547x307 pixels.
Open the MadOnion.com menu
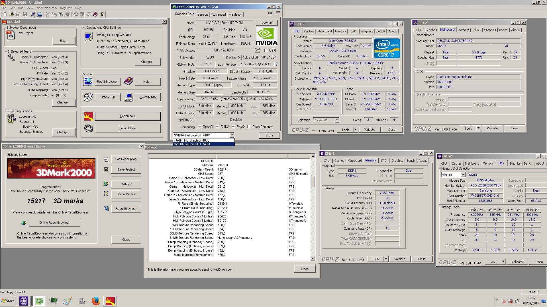pos(46,8)
